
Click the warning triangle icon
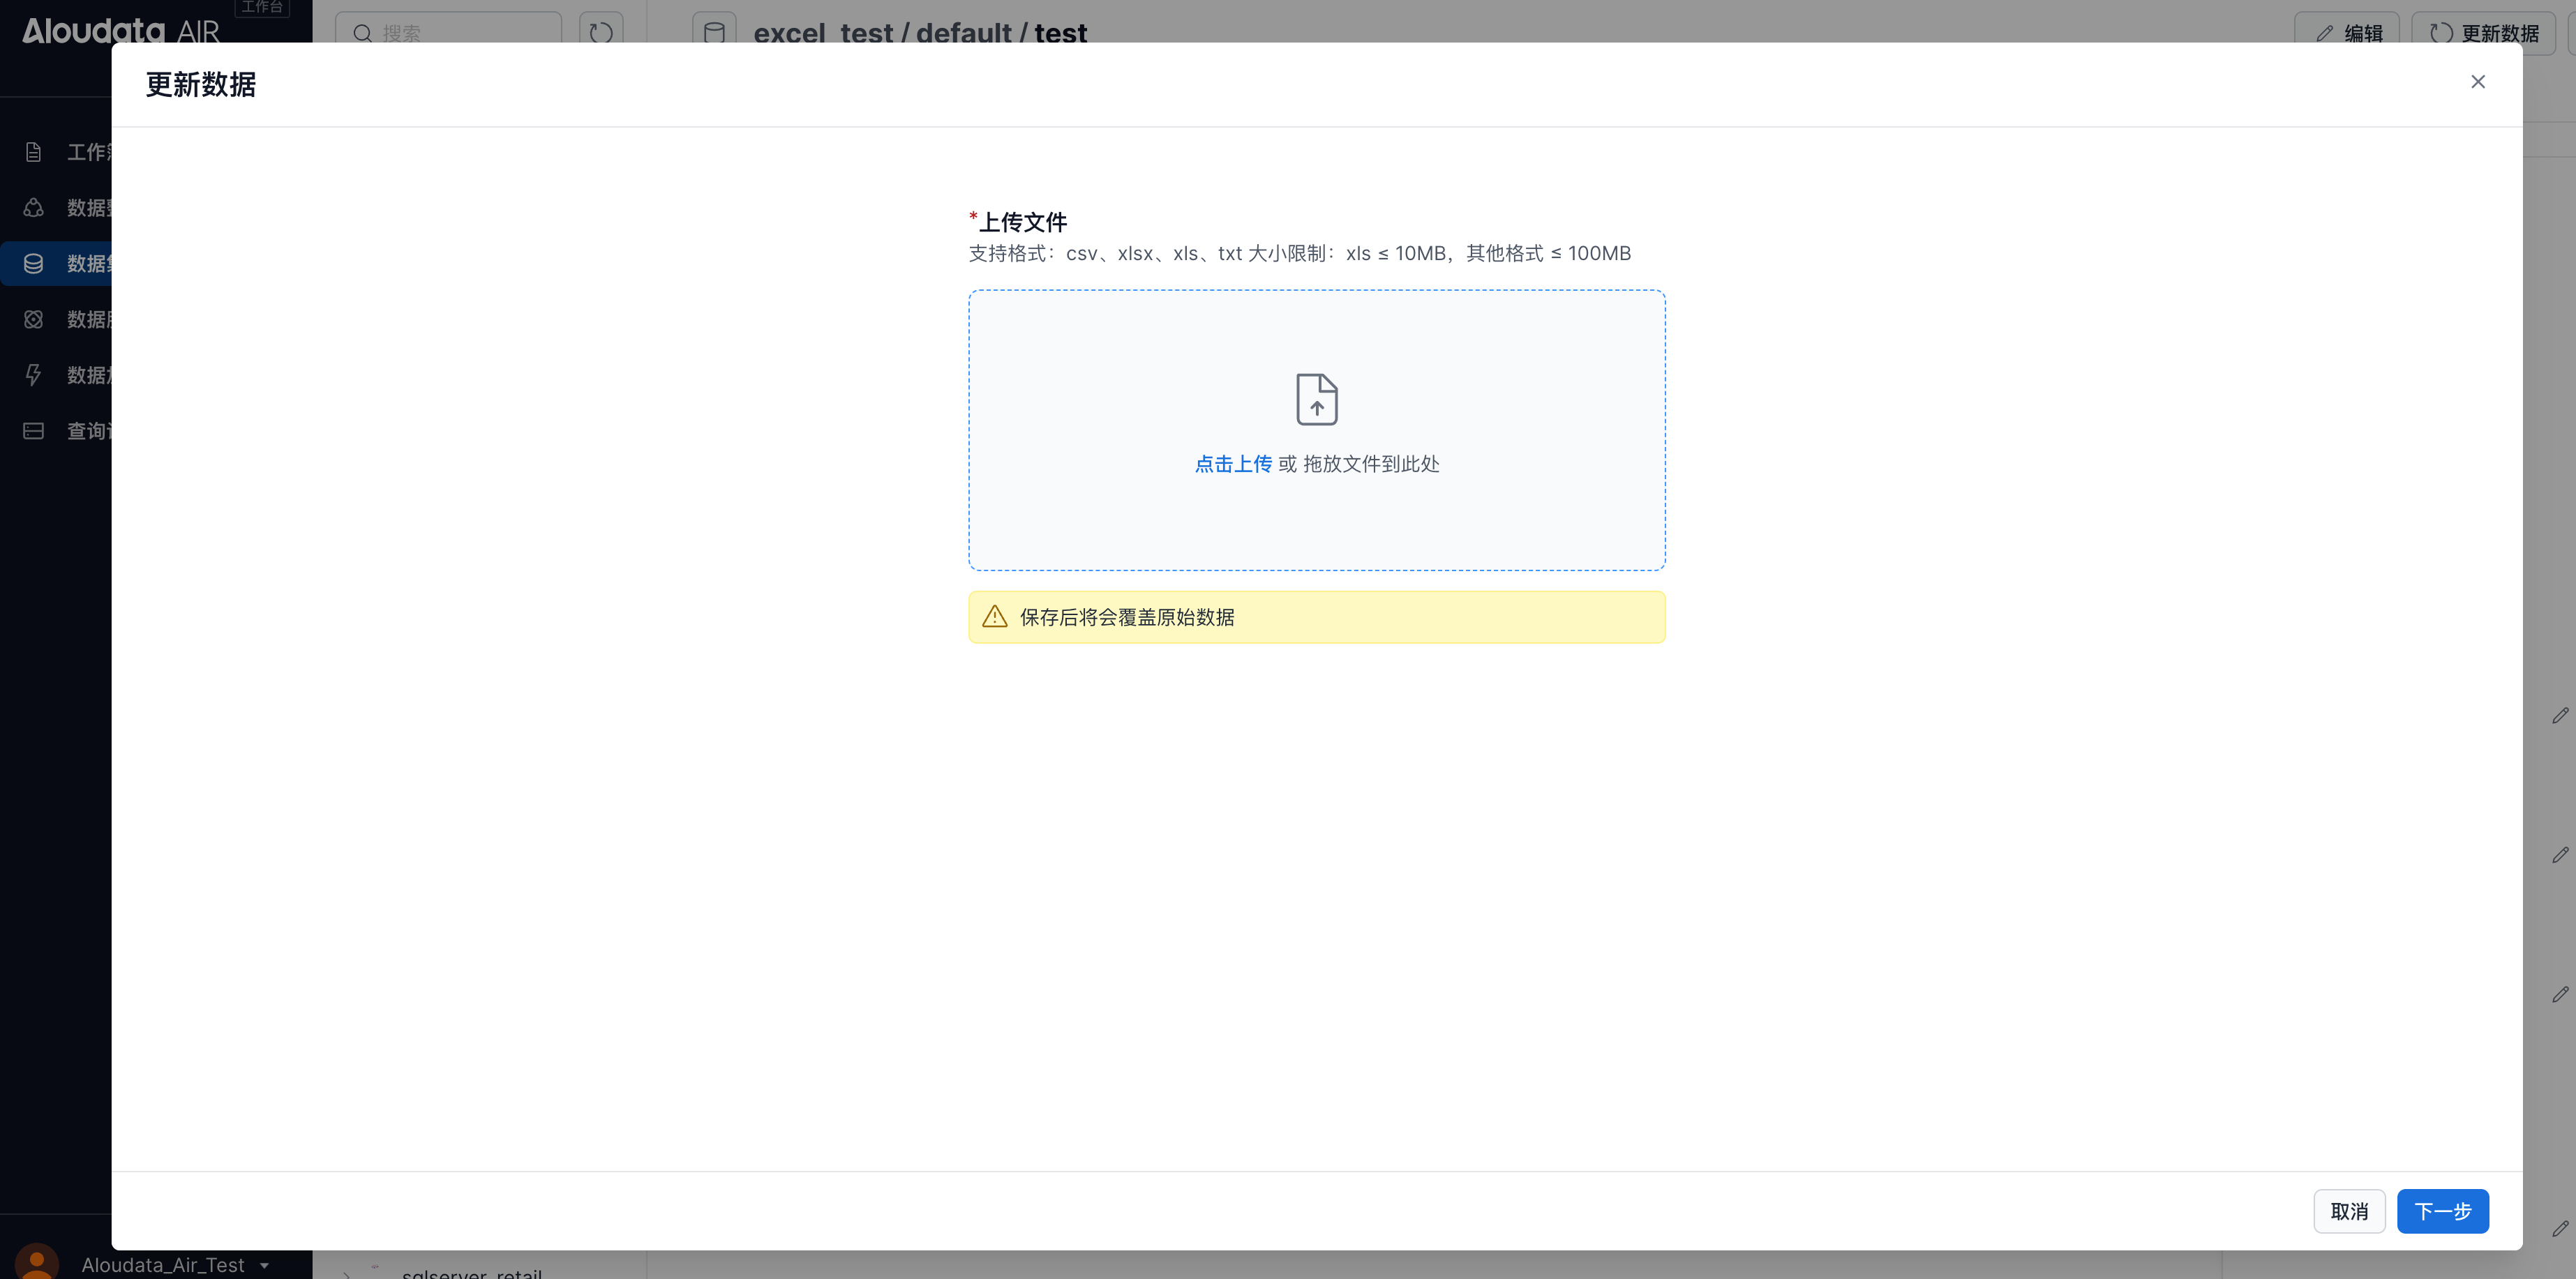click(x=994, y=616)
